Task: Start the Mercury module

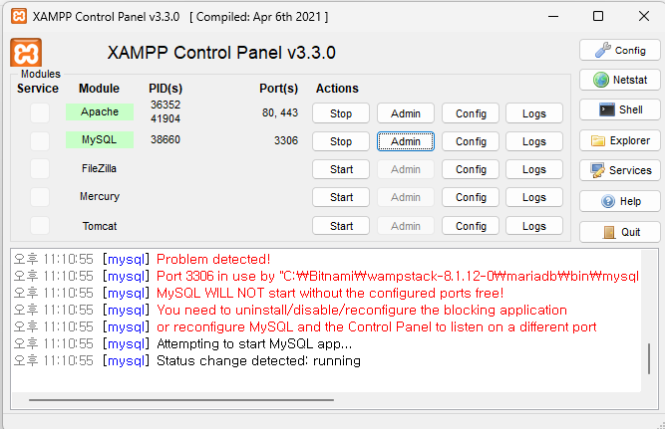Action: pos(341,197)
